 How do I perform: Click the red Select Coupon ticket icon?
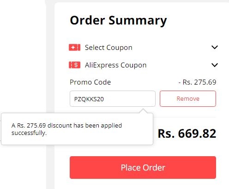[74, 47]
